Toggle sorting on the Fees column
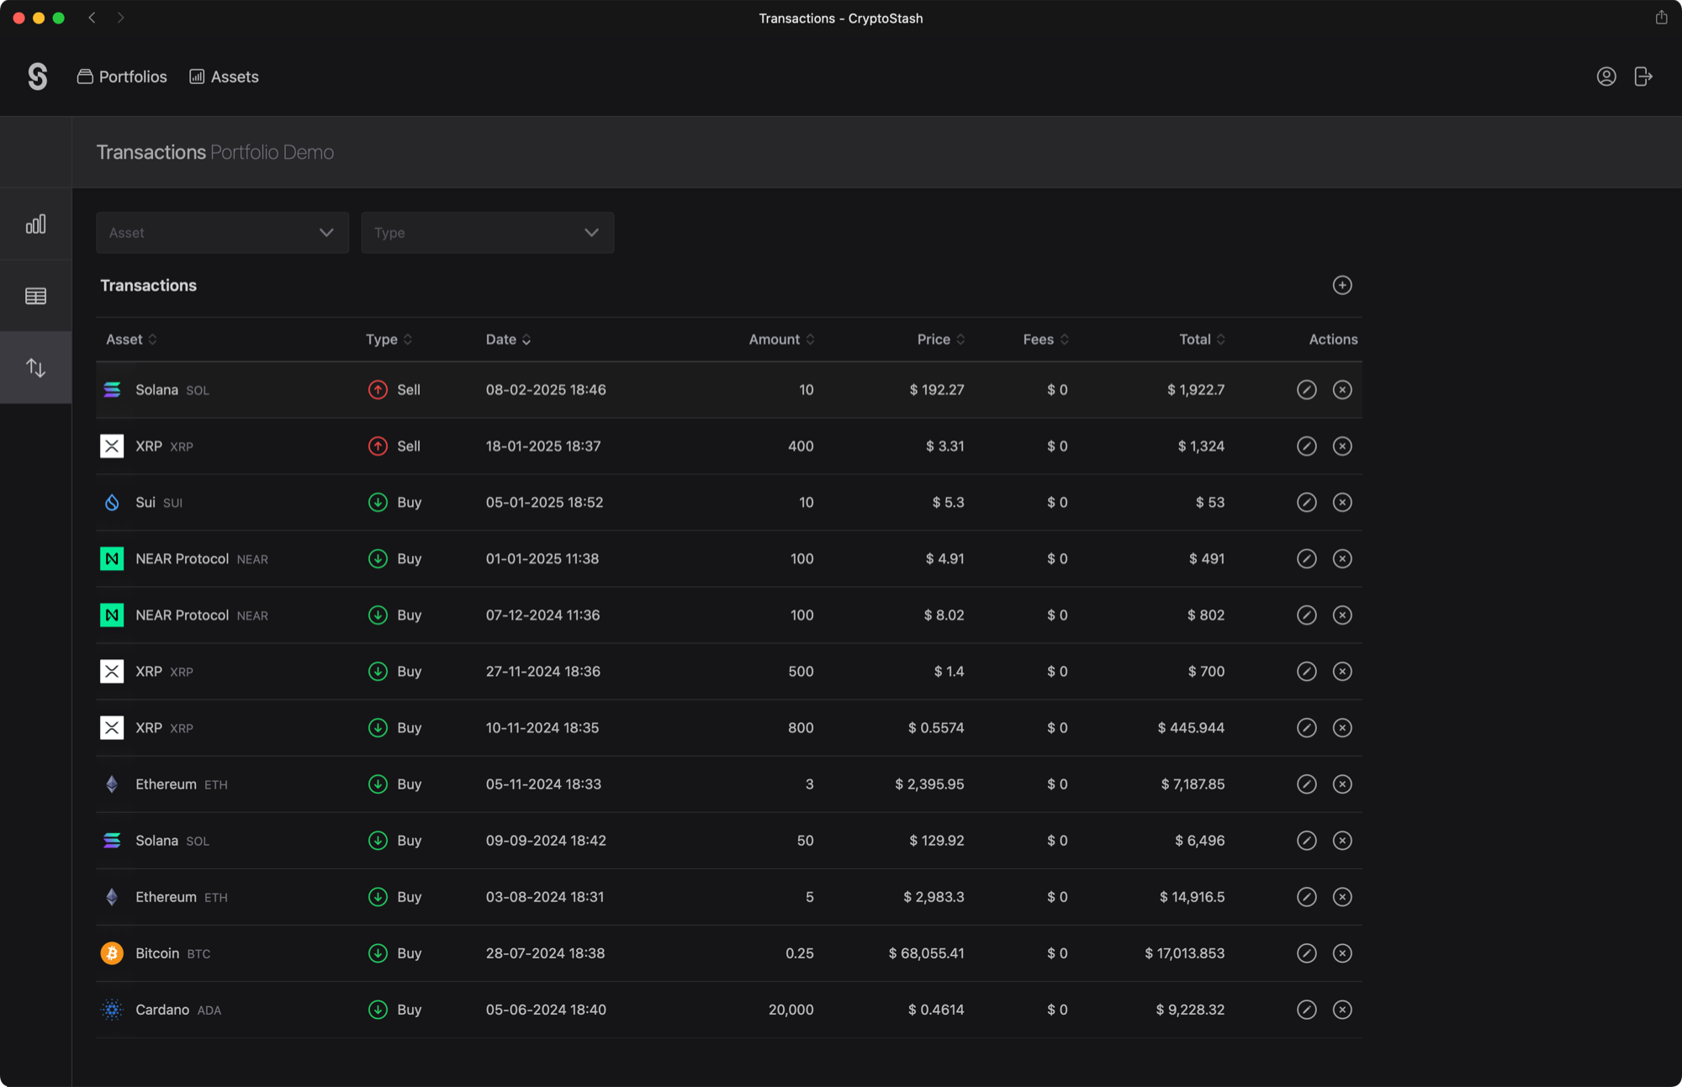The width and height of the screenshot is (1682, 1087). [1044, 339]
